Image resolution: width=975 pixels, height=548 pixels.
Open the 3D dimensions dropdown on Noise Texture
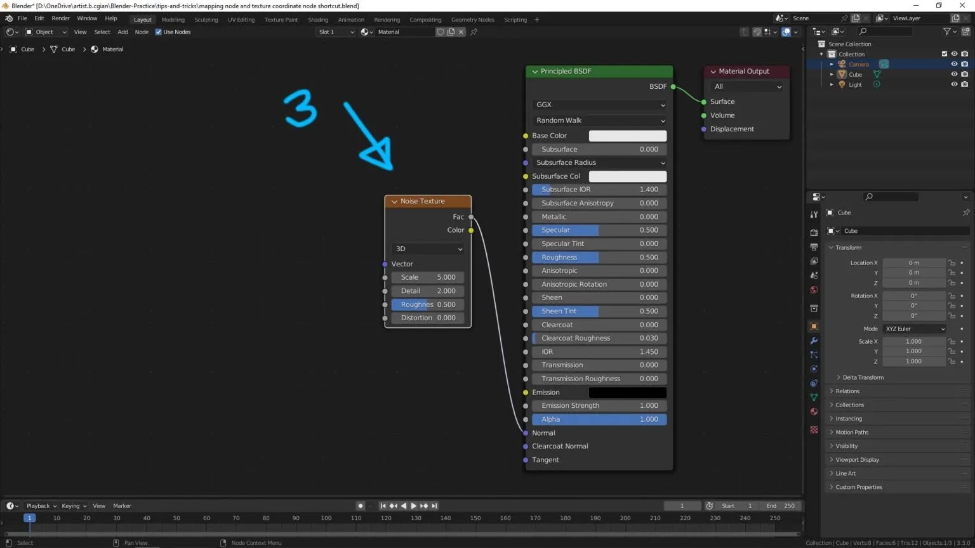428,249
